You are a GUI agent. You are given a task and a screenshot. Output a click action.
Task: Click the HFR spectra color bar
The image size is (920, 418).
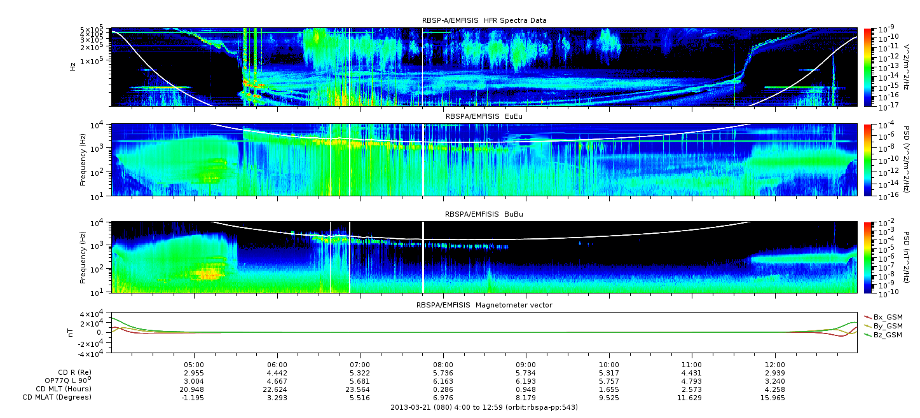(869, 67)
